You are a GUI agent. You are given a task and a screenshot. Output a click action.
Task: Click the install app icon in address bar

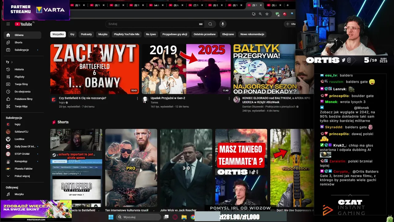pyautogui.click(x=254, y=14)
